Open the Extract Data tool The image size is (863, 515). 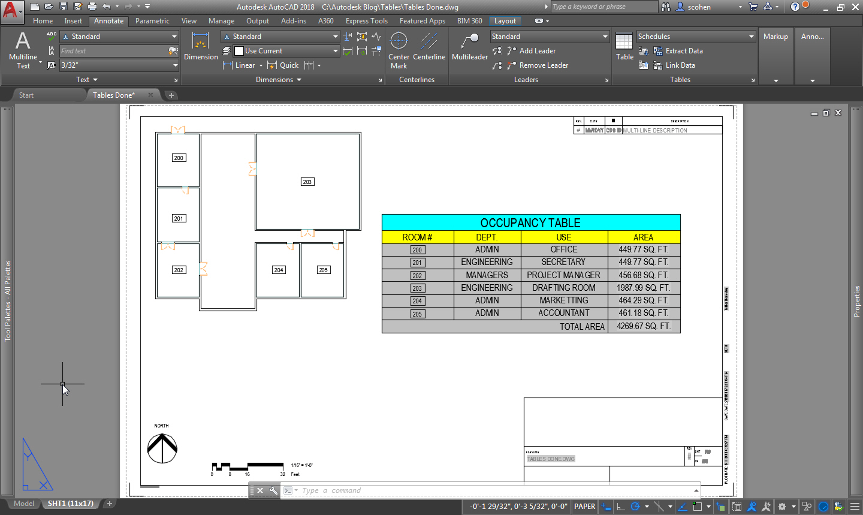(x=678, y=51)
